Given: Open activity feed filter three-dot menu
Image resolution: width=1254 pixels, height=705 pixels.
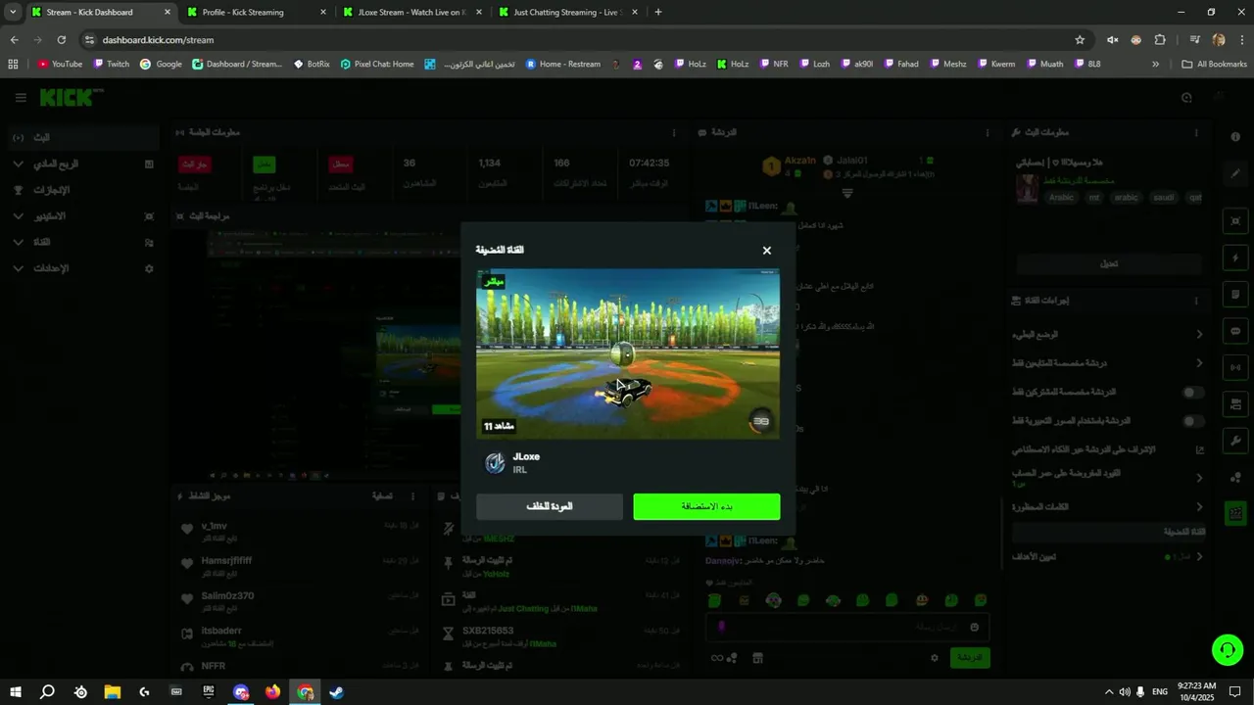Looking at the screenshot, I should (x=412, y=496).
